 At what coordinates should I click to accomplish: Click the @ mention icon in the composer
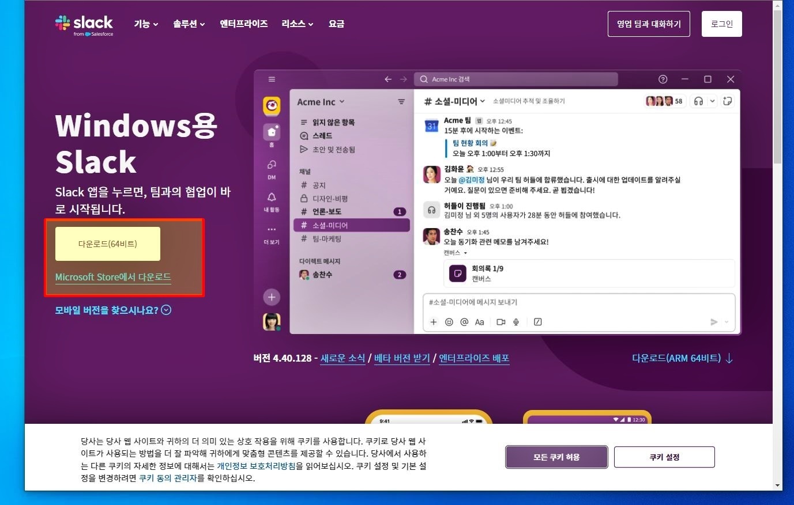pos(464,322)
